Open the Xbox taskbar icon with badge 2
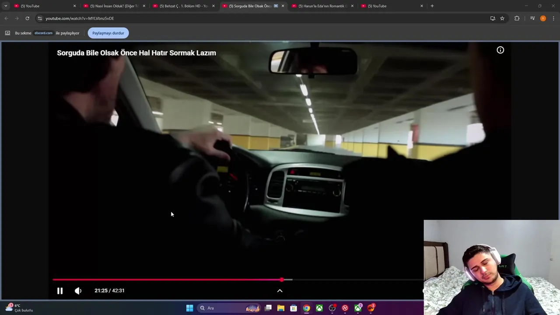Viewport: 560px width, 315px height. pyautogui.click(x=358, y=308)
